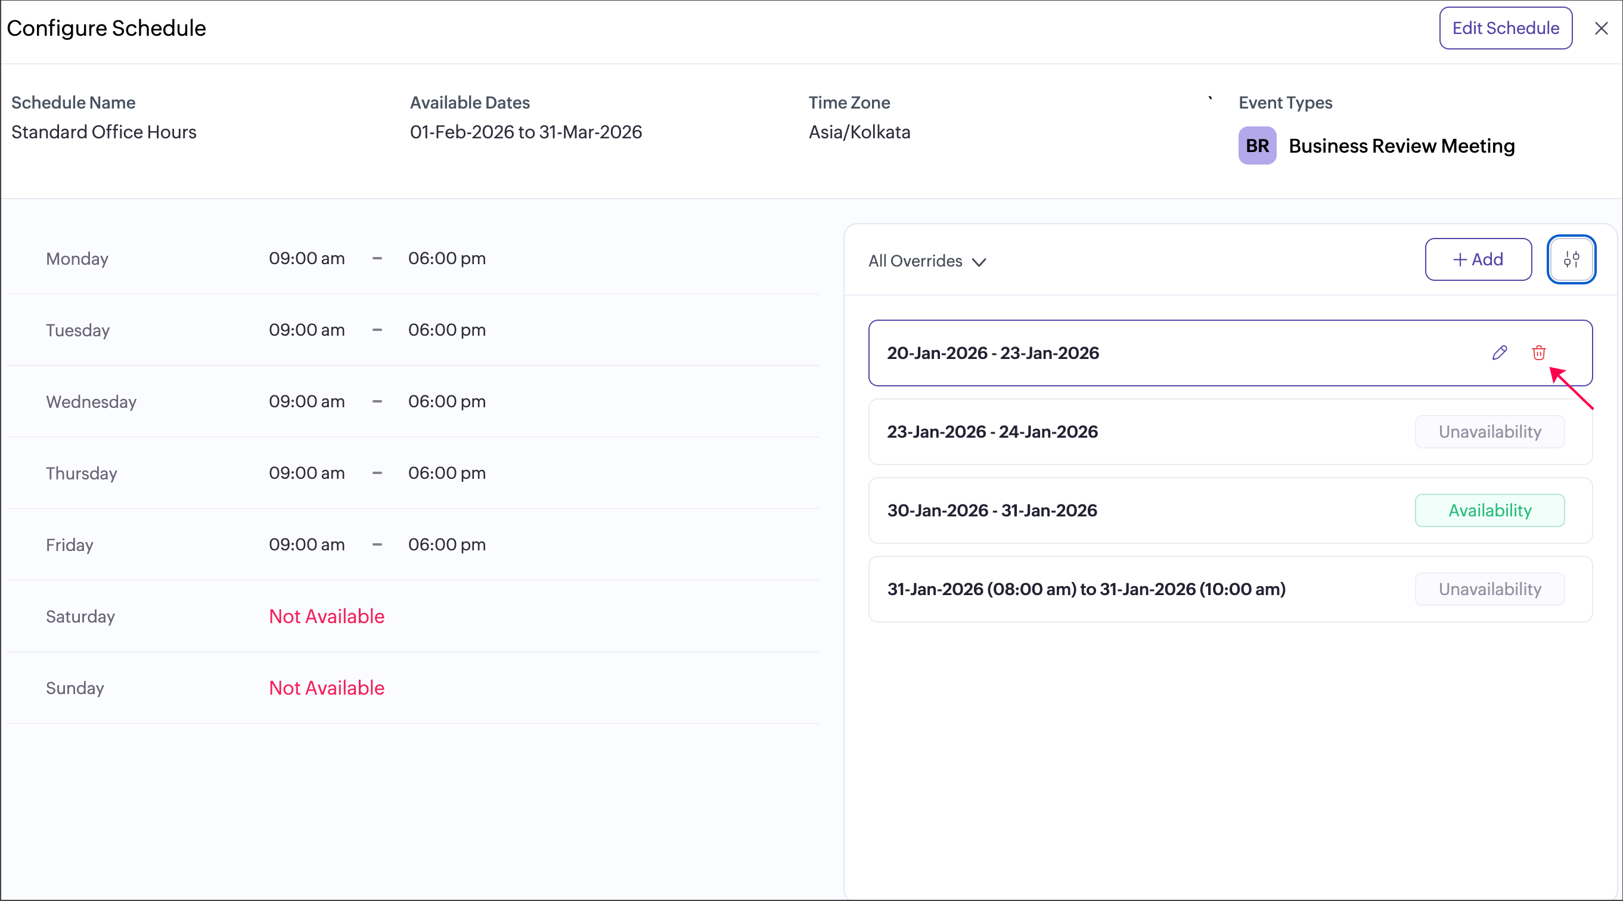The image size is (1623, 901).
Task: Select the 31-Jan-2026 08:00 am override entry
Action: coord(1086,590)
